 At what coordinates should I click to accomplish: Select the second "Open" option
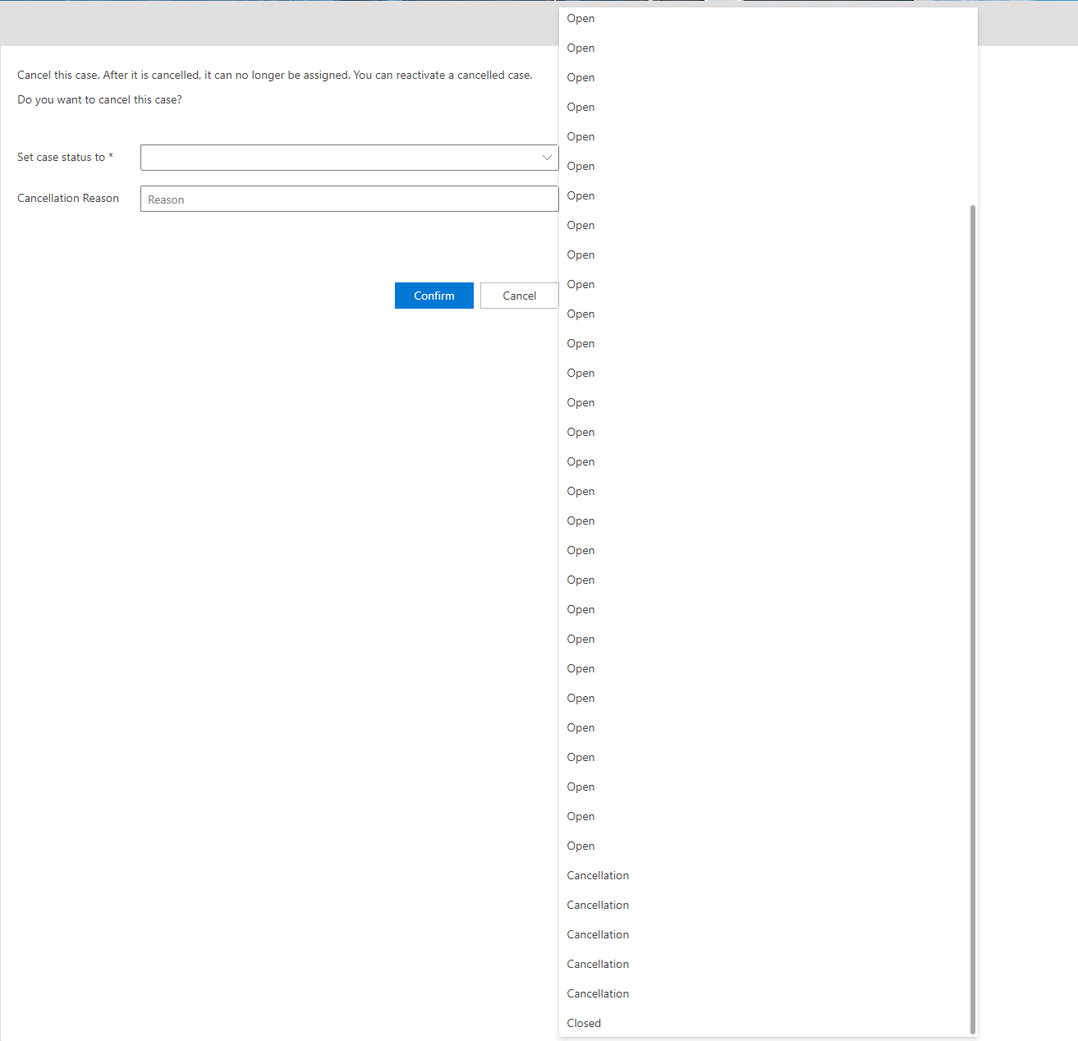(580, 48)
